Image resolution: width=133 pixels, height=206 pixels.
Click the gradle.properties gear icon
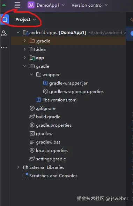[32, 125]
